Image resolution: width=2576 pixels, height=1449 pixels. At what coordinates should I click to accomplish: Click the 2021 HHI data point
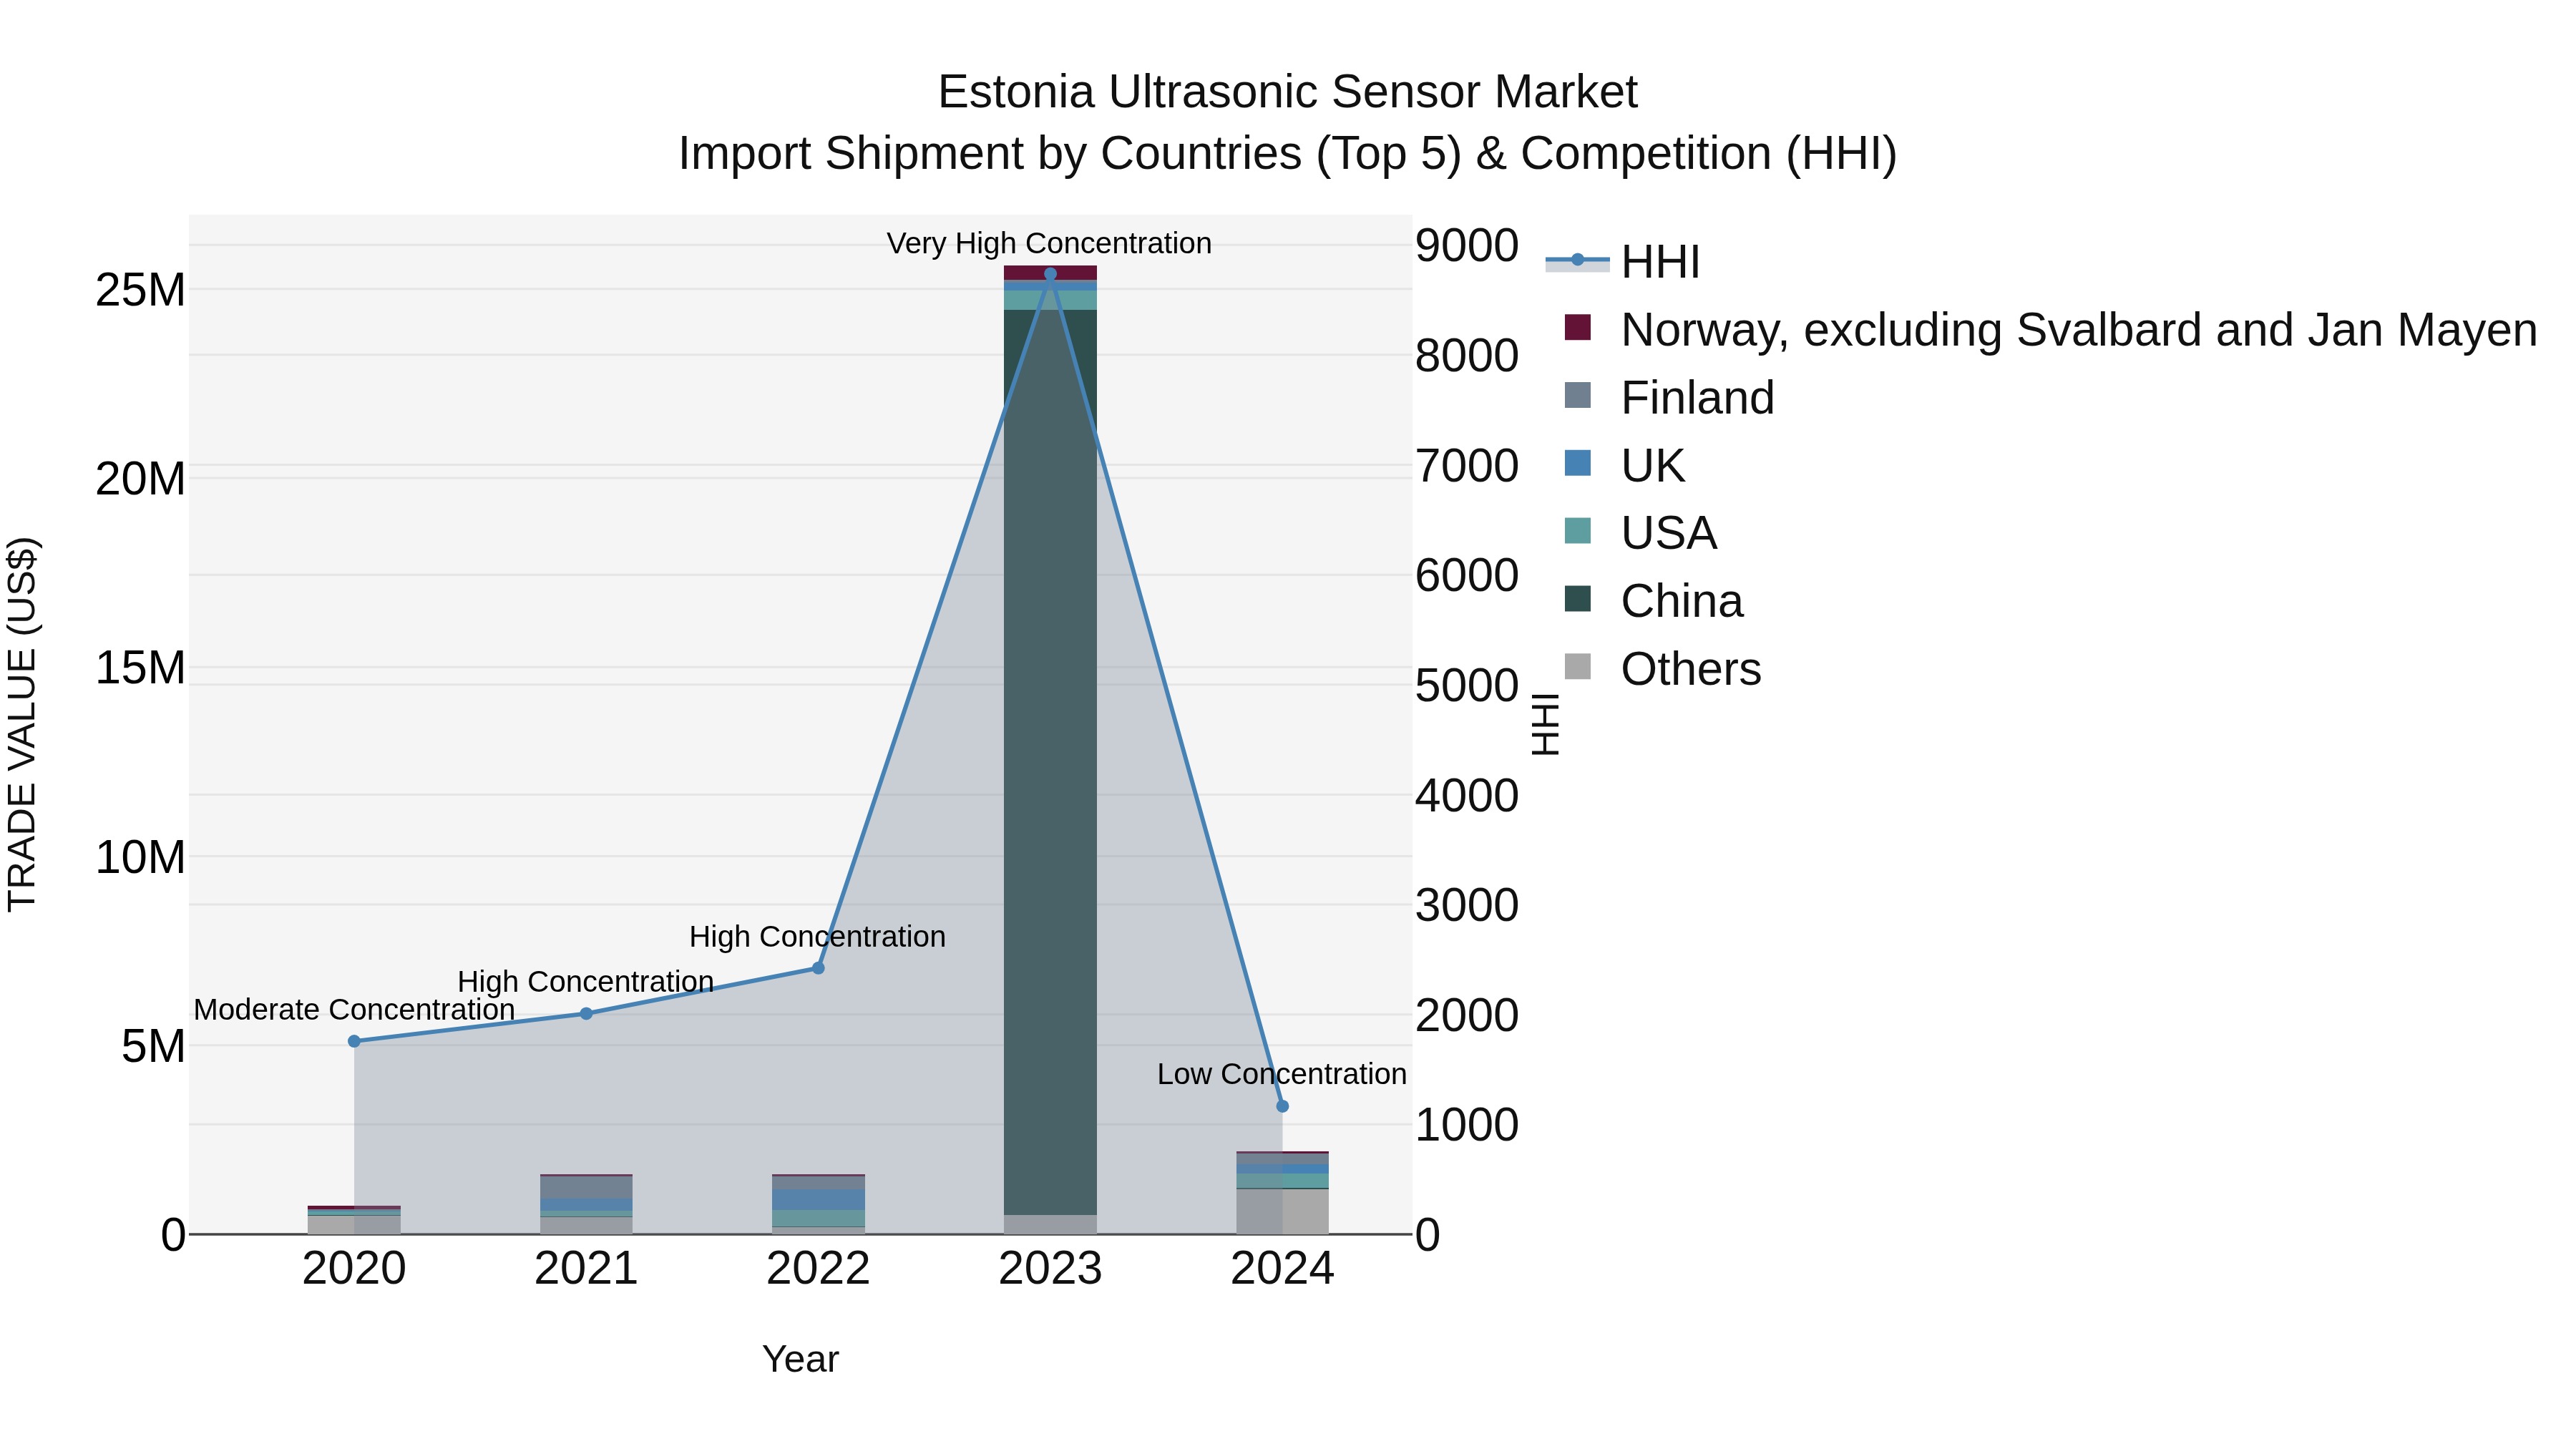(586, 1014)
